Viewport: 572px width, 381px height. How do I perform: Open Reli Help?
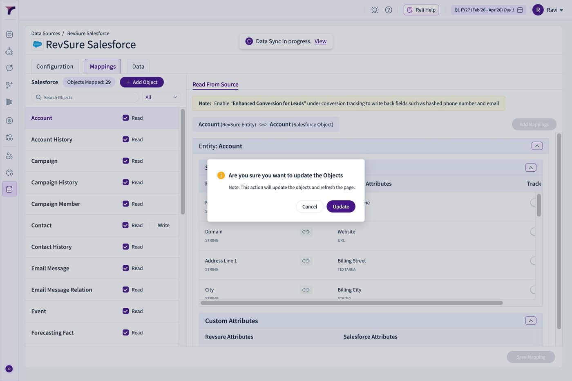[x=421, y=10]
